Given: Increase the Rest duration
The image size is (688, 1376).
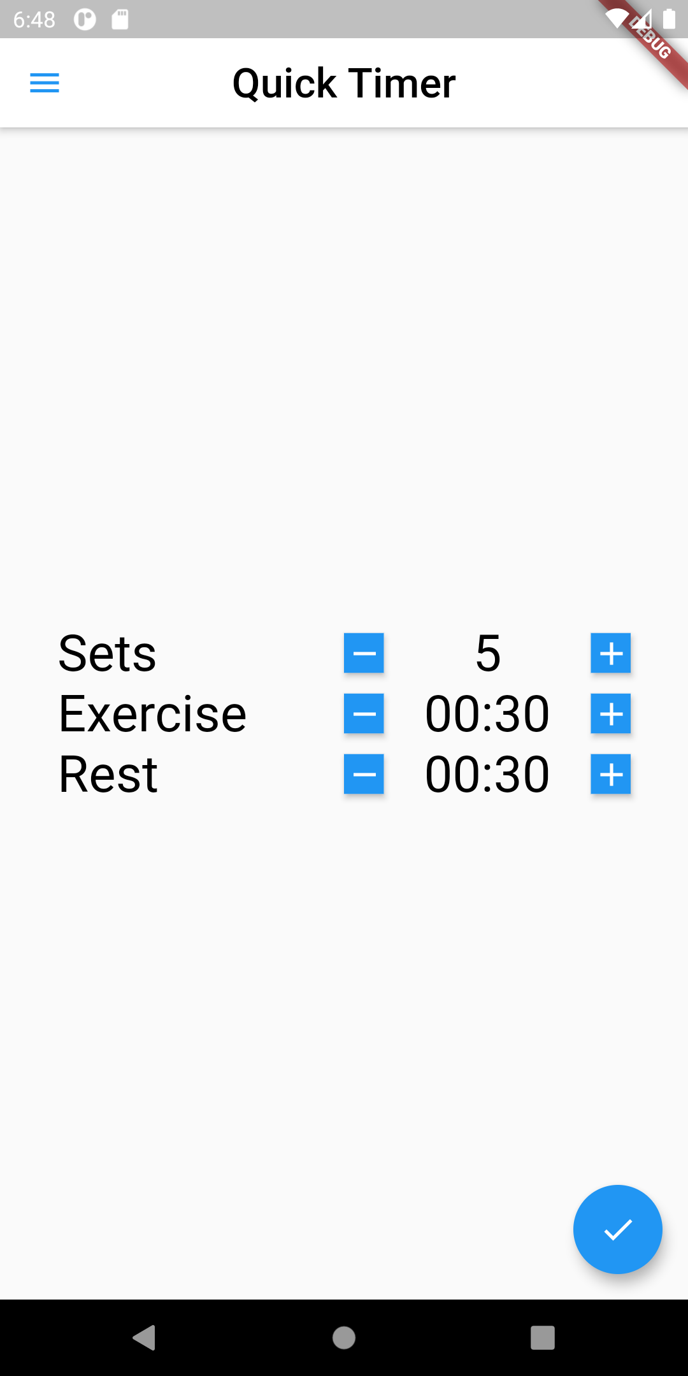Looking at the screenshot, I should pyautogui.click(x=610, y=775).
